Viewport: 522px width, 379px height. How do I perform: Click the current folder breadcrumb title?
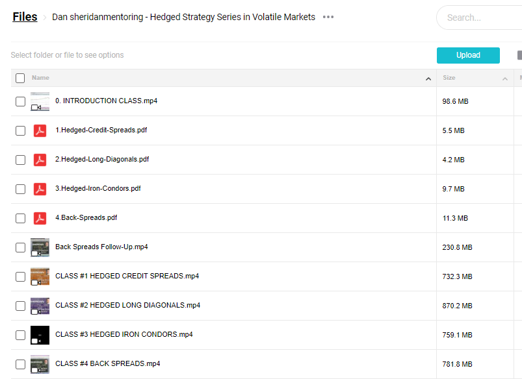point(183,17)
